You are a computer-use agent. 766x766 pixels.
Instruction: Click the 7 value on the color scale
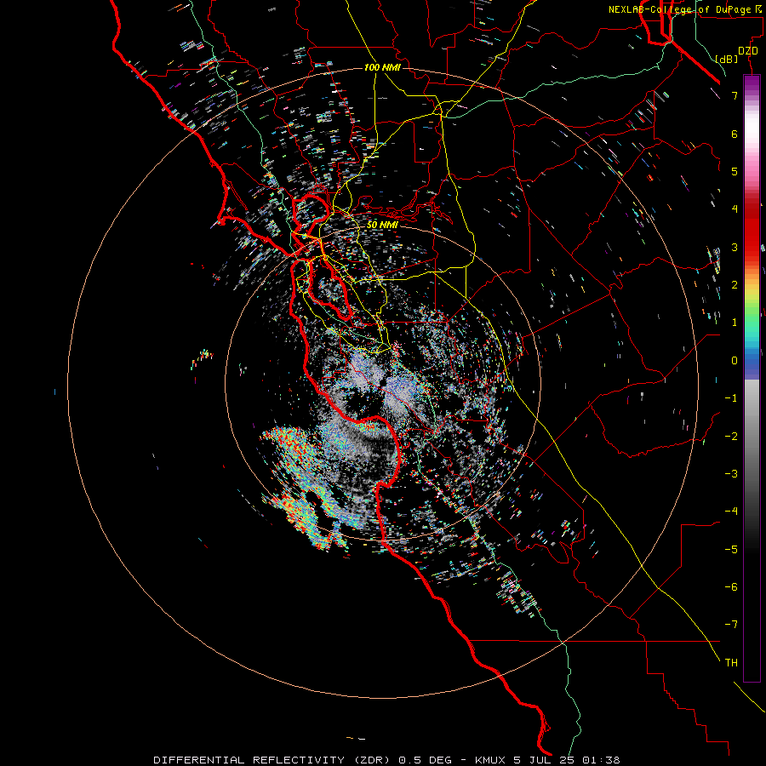tap(735, 95)
